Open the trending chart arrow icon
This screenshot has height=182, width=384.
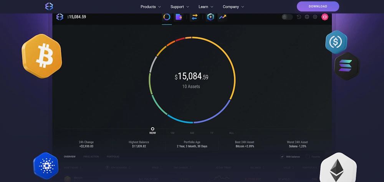click(223, 17)
